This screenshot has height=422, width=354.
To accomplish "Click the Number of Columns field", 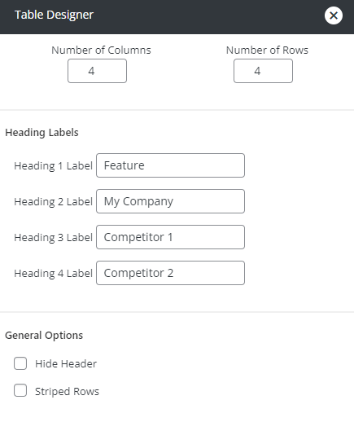I will pyautogui.click(x=97, y=71).
